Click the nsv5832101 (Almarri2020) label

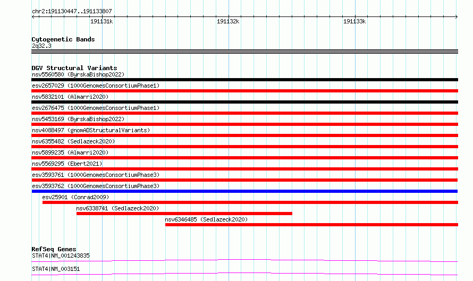click(x=70, y=97)
